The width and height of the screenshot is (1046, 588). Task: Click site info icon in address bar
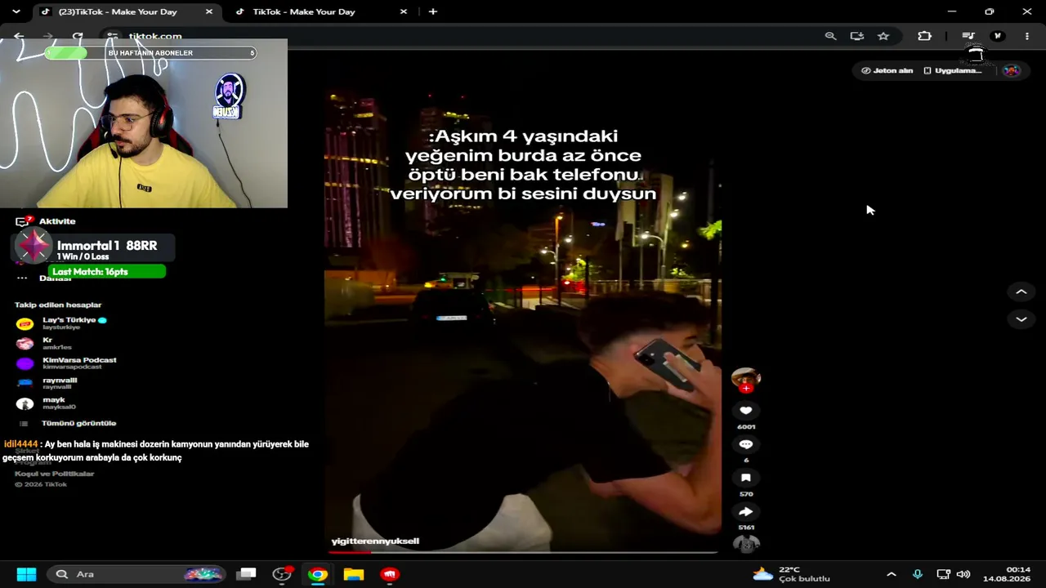tap(112, 36)
